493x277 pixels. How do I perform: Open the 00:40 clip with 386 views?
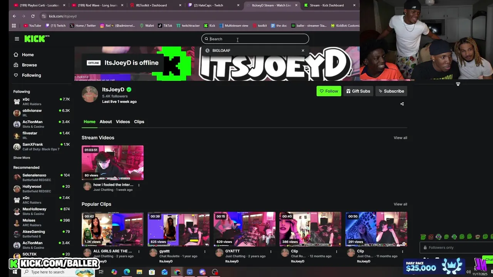tap(310, 229)
